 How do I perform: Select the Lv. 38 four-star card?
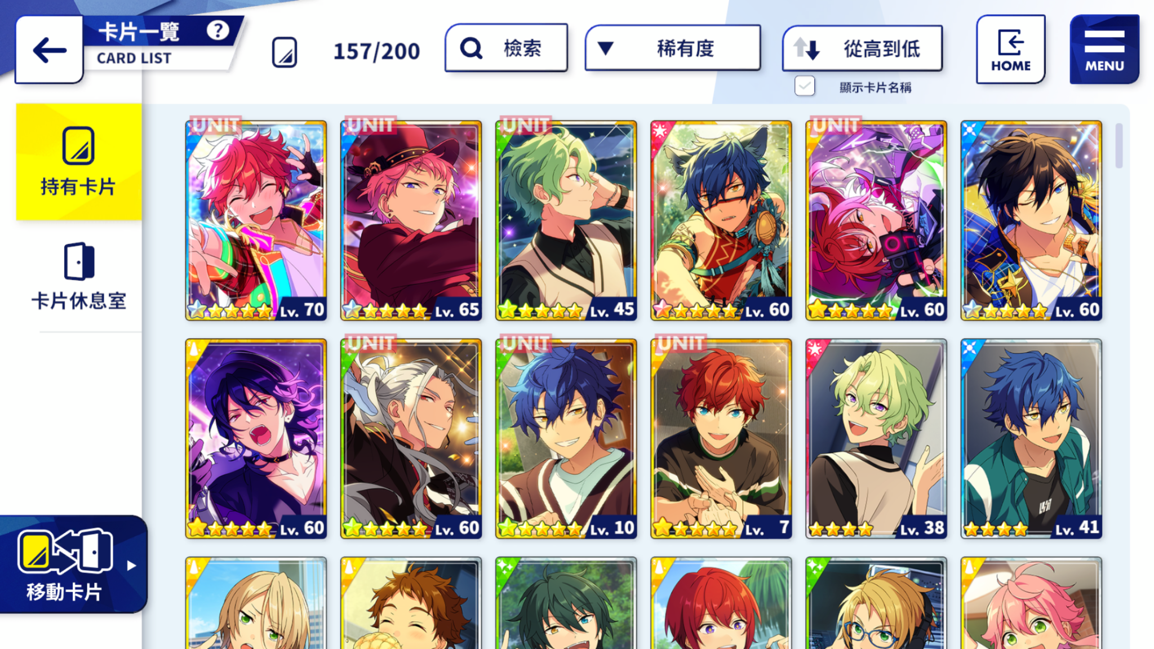[876, 439]
